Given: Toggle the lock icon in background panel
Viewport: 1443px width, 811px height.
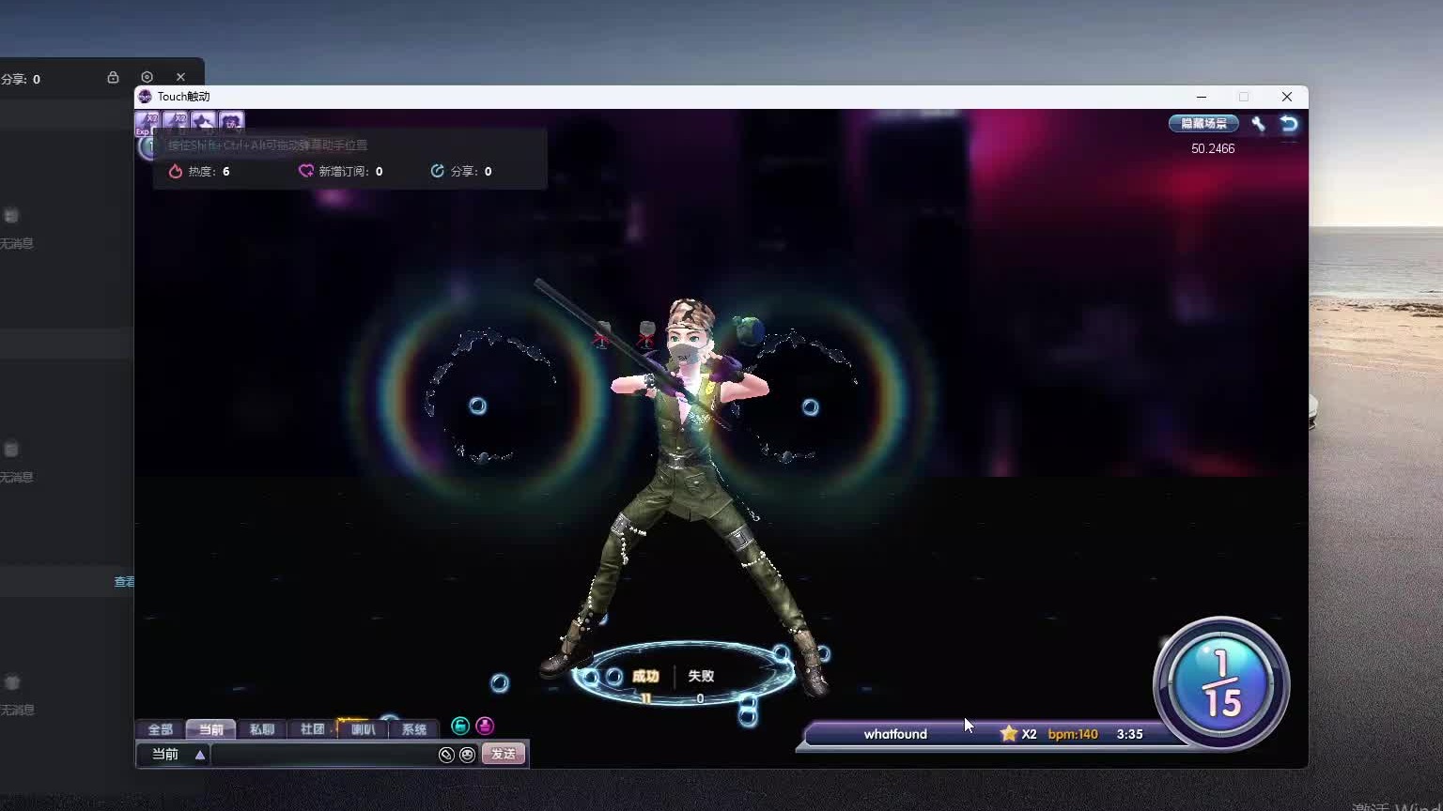Looking at the screenshot, I should click(x=113, y=77).
